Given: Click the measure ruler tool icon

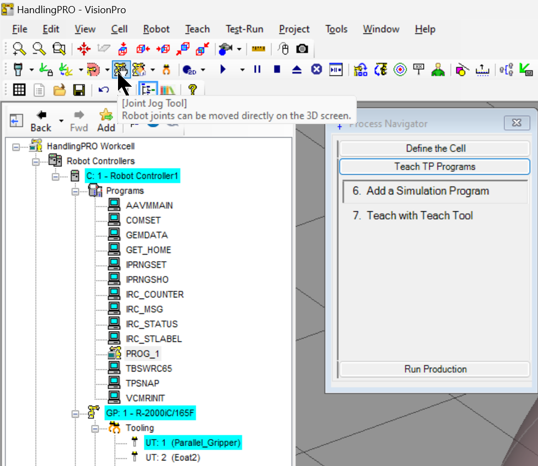Looking at the screenshot, I should [259, 49].
